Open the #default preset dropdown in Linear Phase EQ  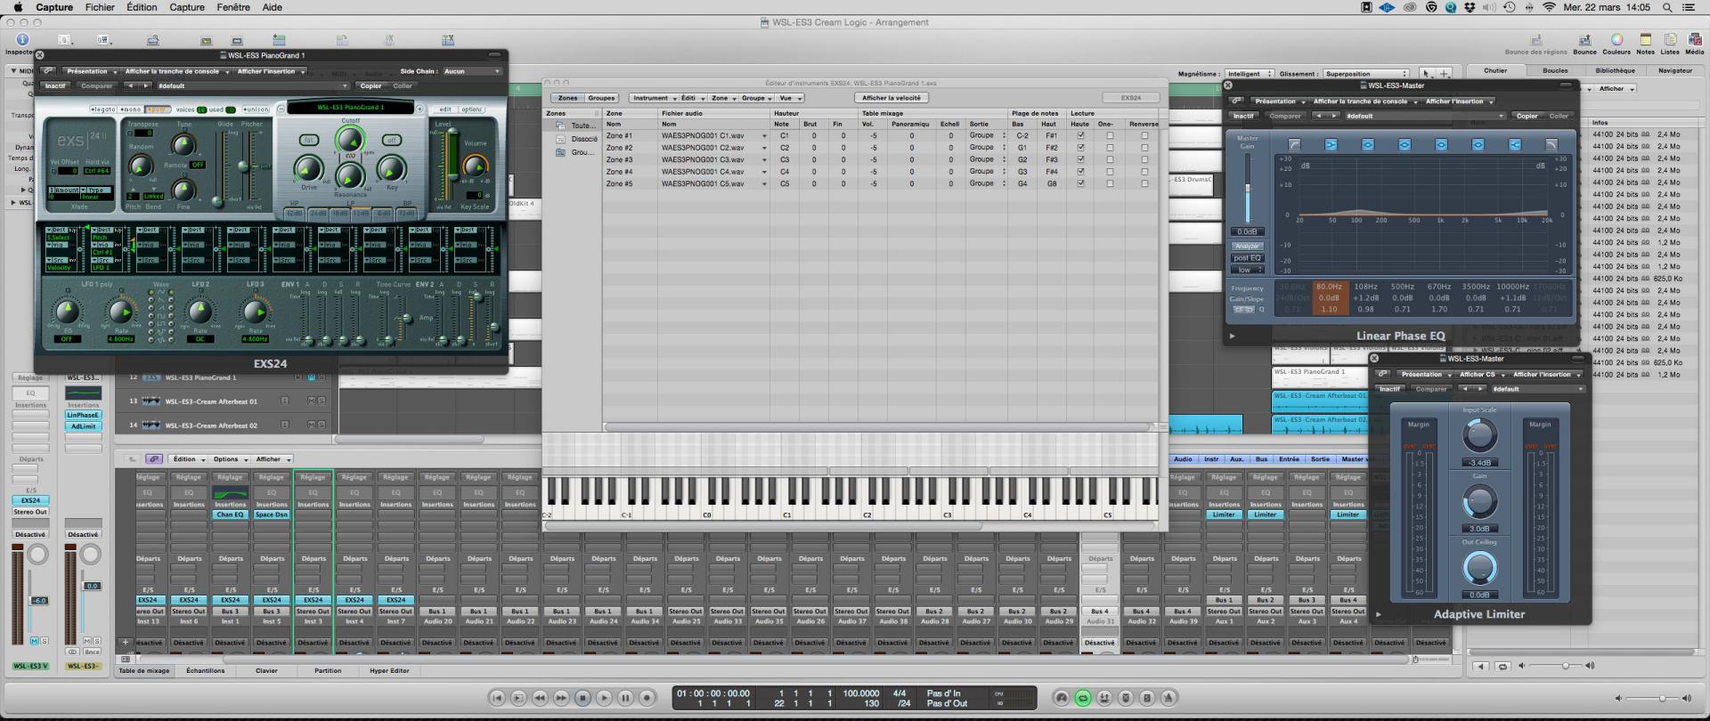(x=1425, y=117)
